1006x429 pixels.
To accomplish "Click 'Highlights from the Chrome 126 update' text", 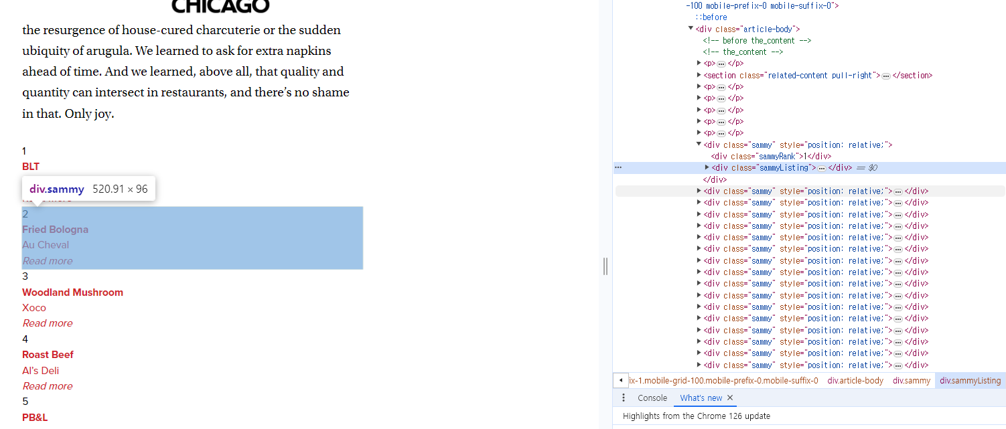I will coord(697,416).
